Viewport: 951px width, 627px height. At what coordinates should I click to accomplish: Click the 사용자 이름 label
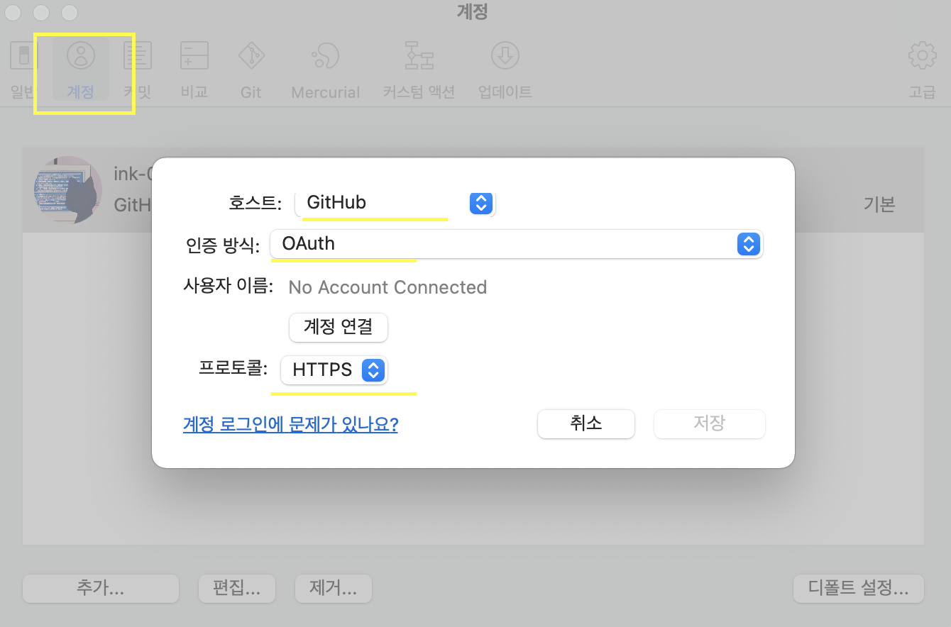point(228,287)
